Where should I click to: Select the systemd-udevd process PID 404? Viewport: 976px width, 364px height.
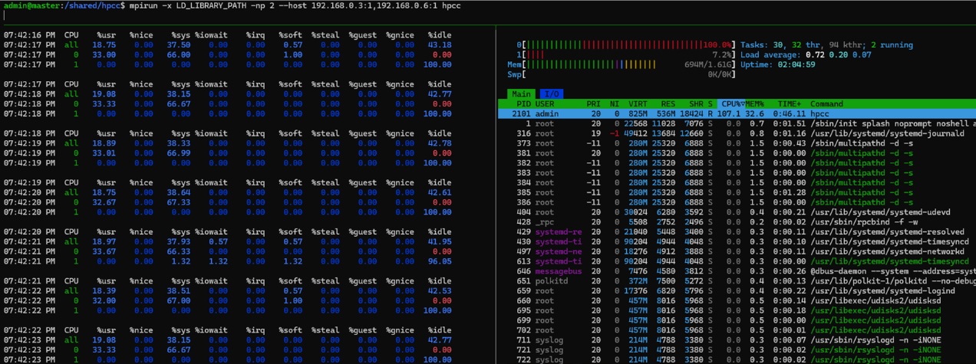pyautogui.click(x=737, y=212)
